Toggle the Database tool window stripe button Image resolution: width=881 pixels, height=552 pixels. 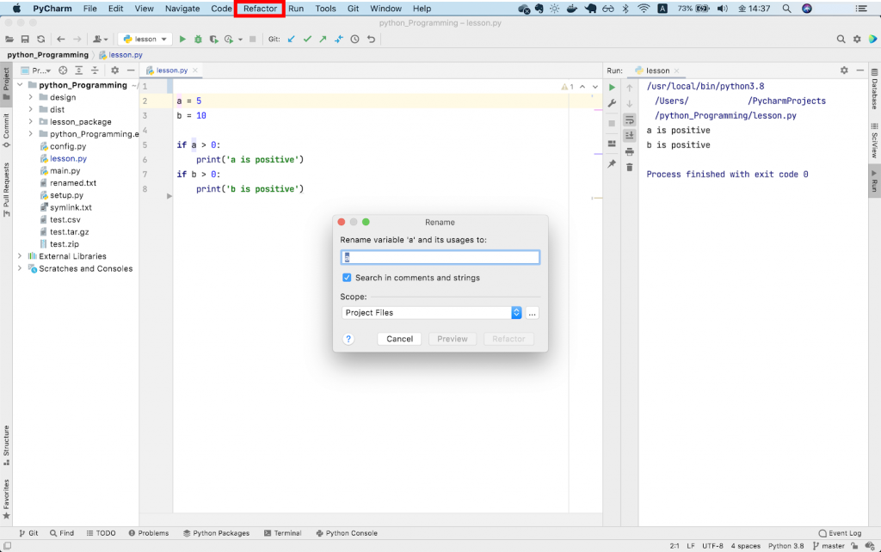tap(874, 89)
